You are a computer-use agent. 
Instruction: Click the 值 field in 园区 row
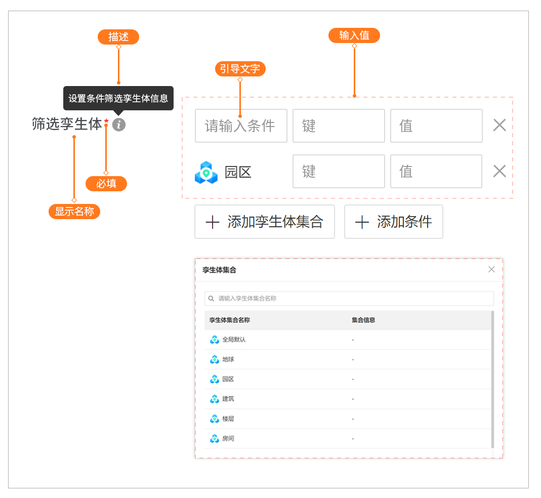[436, 172]
